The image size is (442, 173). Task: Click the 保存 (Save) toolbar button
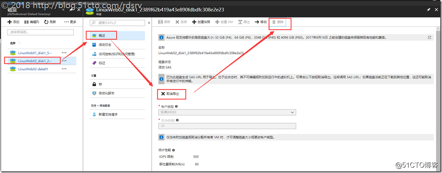pyautogui.click(x=164, y=22)
